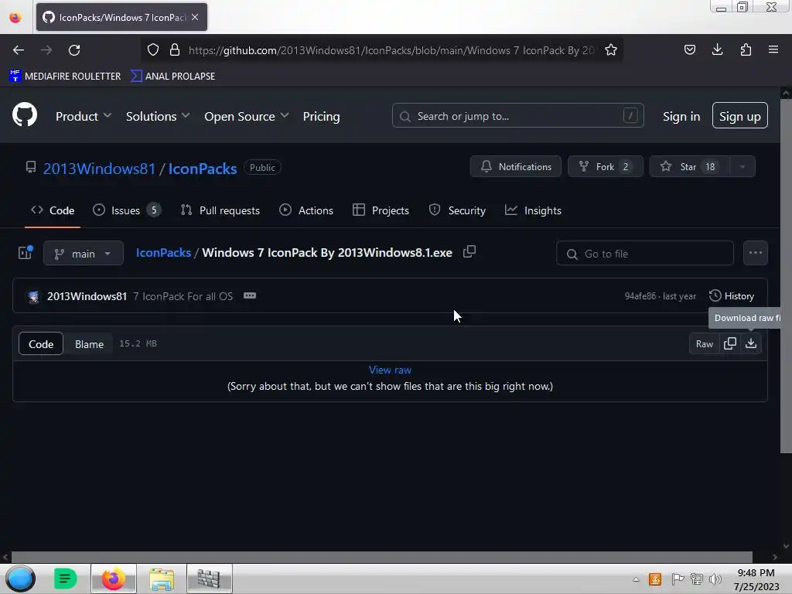Click the View raw link
This screenshot has width=792, height=594.
(390, 370)
